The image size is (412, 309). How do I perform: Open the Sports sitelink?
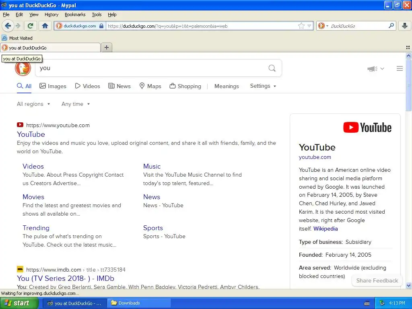pyautogui.click(x=153, y=228)
